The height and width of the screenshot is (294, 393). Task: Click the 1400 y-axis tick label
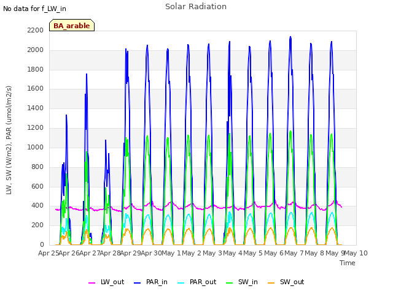tap(36, 108)
